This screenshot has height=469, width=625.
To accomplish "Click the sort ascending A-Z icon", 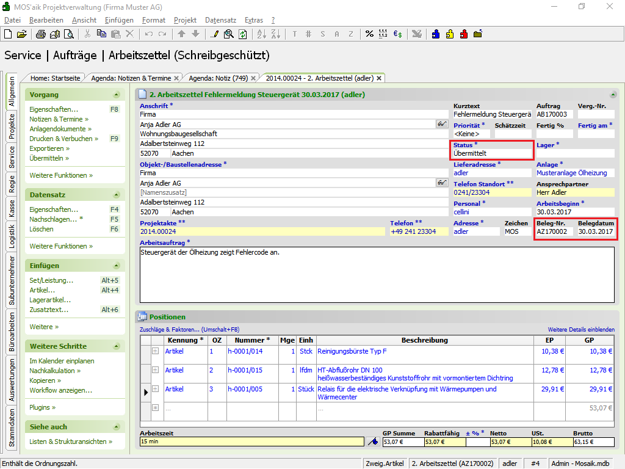I will point(261,34).
